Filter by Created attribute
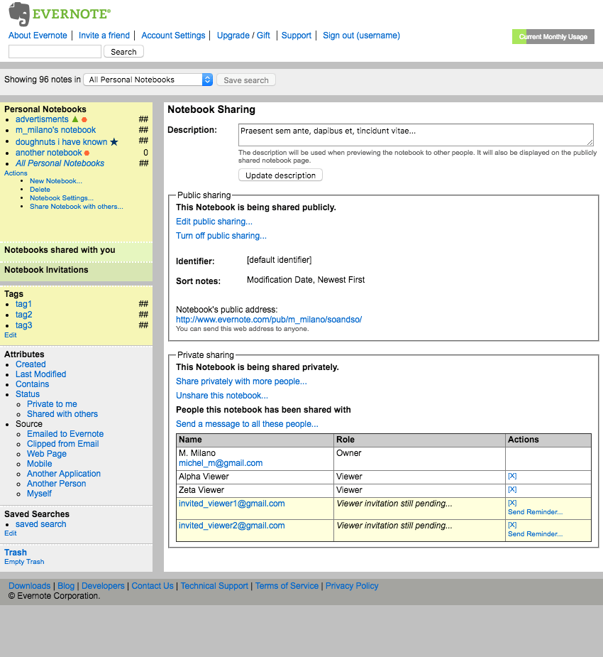 [31, 364]
